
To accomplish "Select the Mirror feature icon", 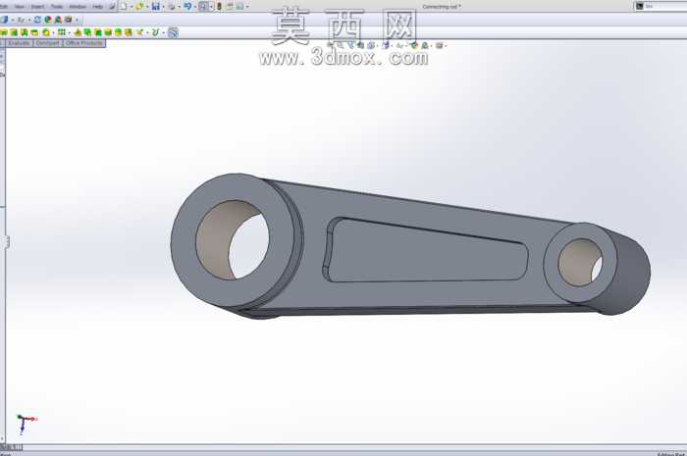I will 129,32.
